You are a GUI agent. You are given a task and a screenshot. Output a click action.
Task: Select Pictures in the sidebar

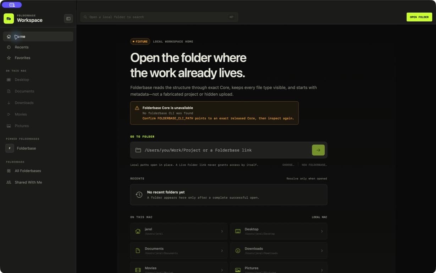point(38,126)
